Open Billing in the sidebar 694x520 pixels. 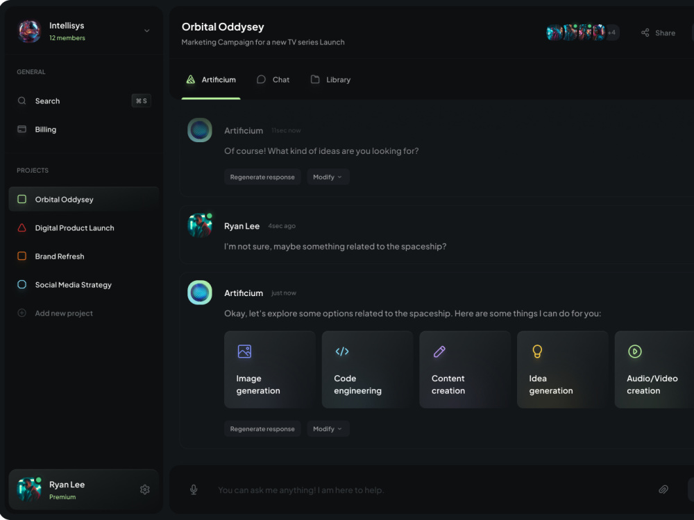pyautogui.click(x=84, y=129)
